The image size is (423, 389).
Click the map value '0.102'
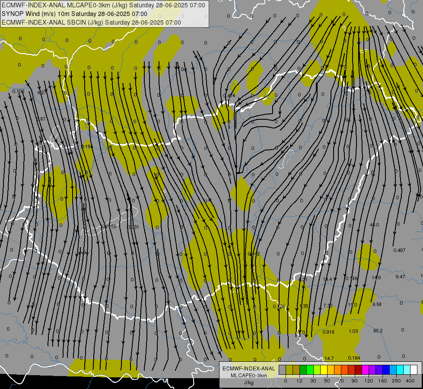click(18, 91)
